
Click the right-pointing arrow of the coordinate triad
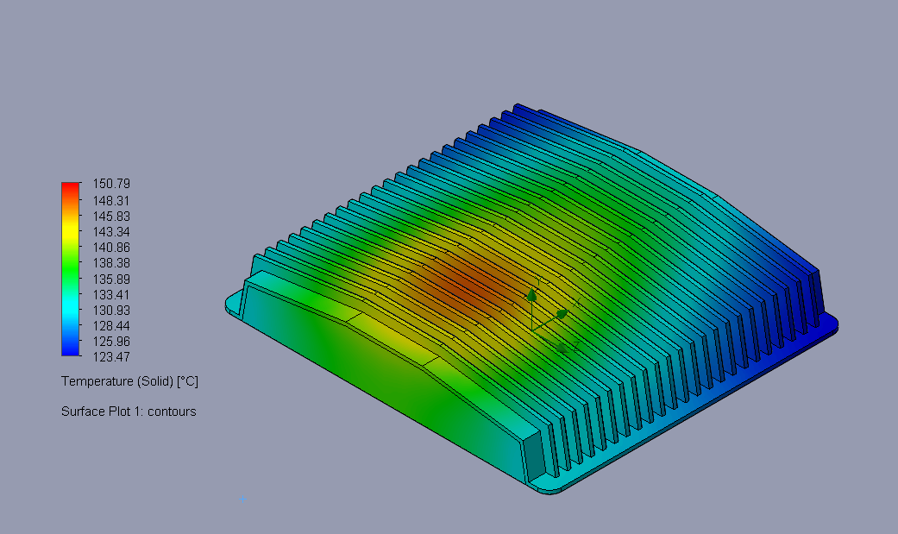pyautogui.click(x=562, y=315)
